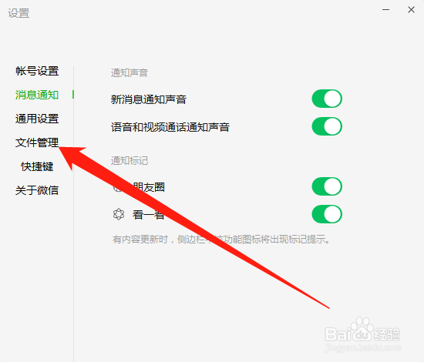Click the 看一看 text label

coord(149,215)
